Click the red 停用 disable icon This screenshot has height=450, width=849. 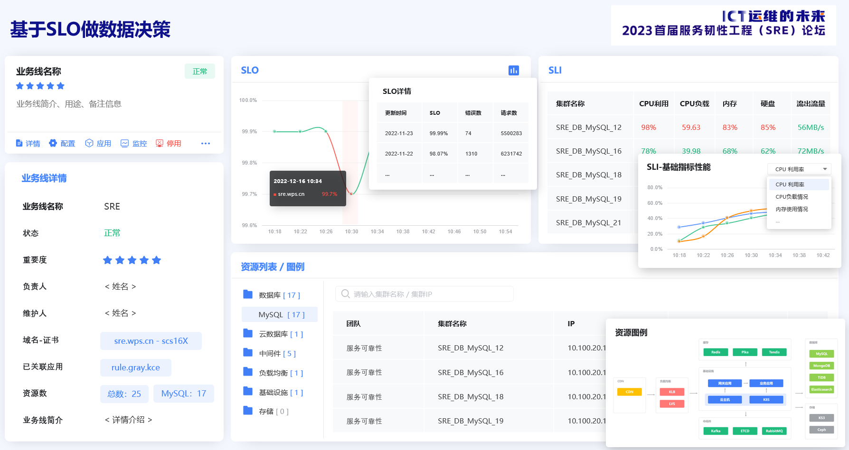[160, 143]
